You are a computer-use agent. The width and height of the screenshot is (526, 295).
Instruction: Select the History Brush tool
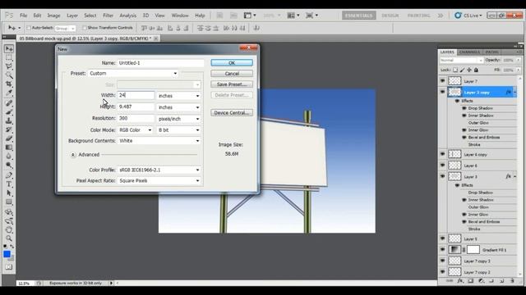[9, 129]
